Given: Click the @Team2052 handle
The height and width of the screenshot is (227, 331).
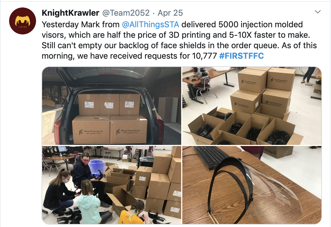Looking at the screenshot, I should 126,13.
